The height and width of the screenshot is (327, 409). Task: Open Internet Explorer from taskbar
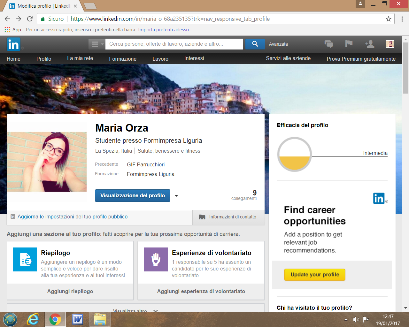click(x=33, y=319)
